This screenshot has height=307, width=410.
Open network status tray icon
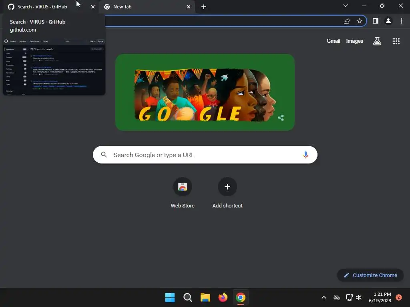tap(349, 297)
